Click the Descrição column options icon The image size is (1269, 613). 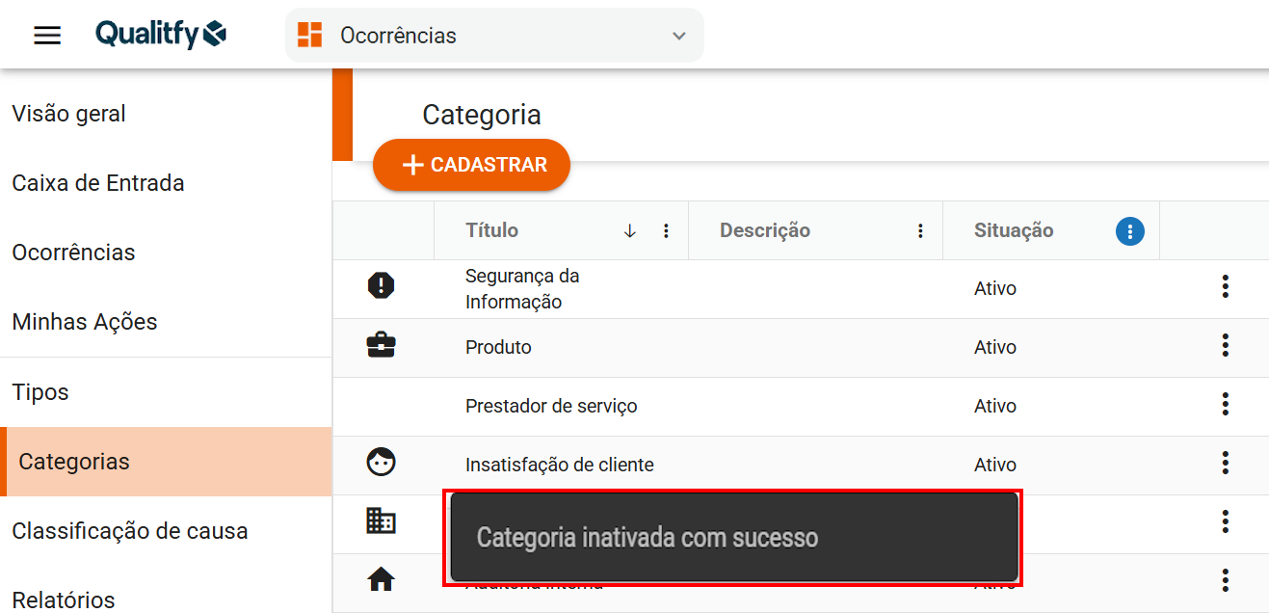(920, 231)
